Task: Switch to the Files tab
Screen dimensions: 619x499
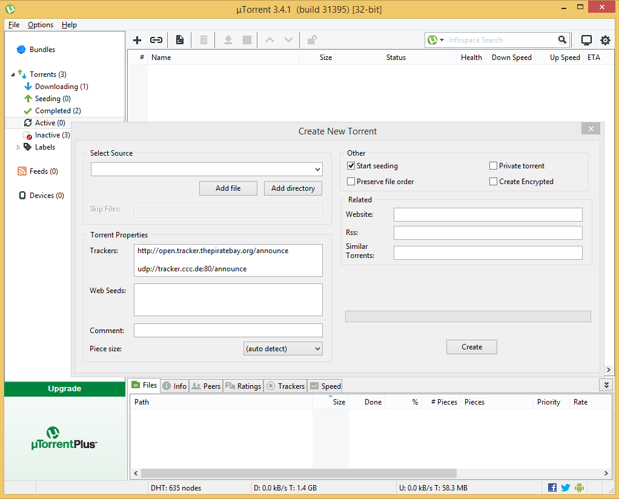Action: 144,385
